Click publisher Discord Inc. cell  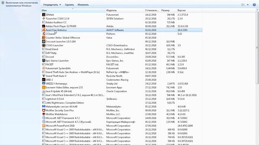(113, 57)
